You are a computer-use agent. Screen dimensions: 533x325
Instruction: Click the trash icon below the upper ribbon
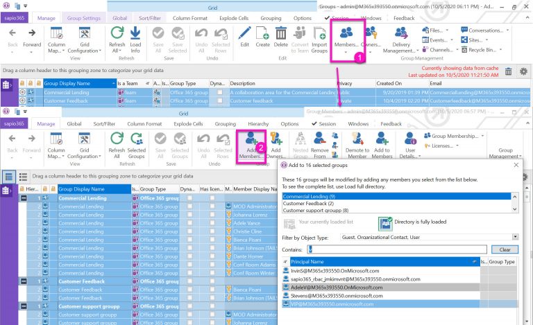pyautogui.click(x=509, y=71)
